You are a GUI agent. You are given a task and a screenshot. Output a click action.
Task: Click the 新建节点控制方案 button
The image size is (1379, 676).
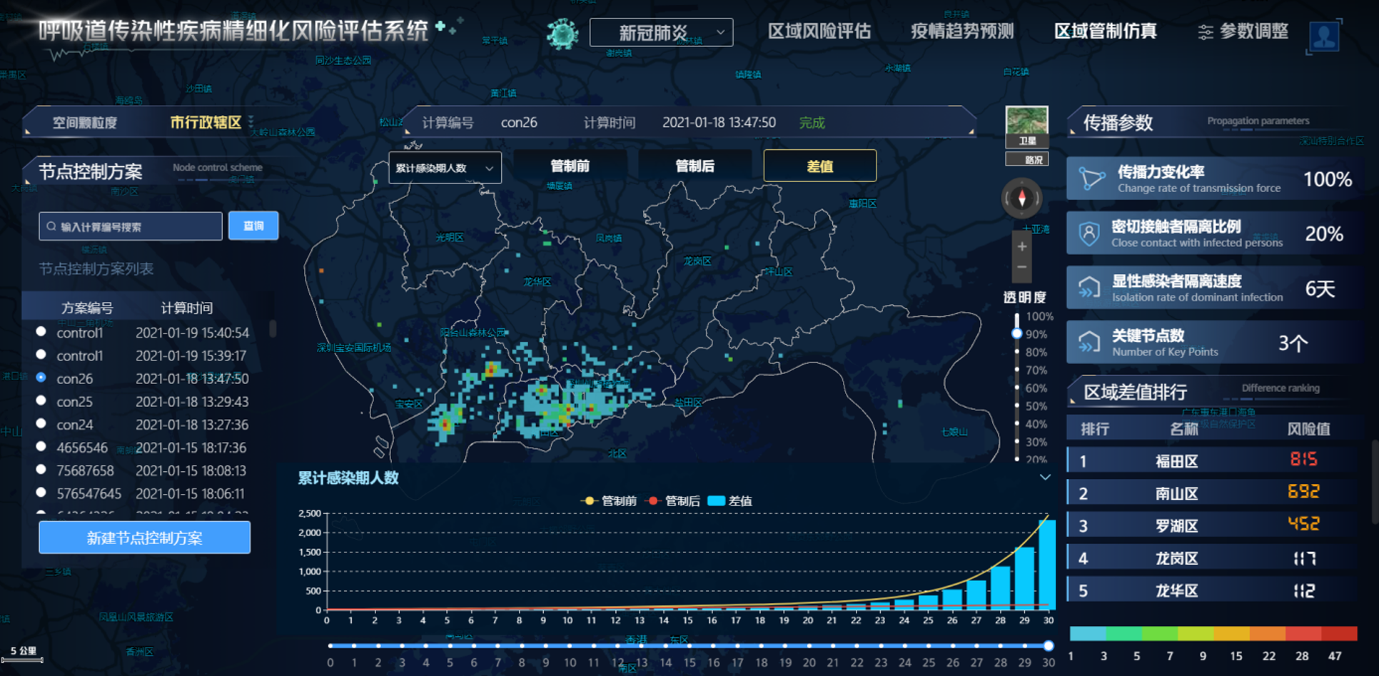coord(144,538)
